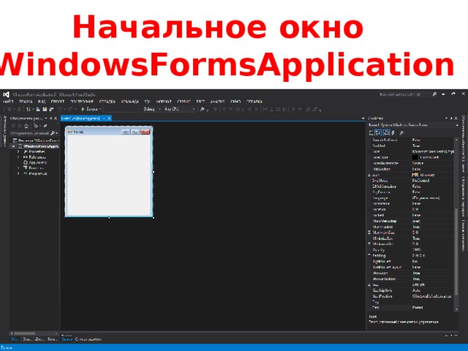Expand the References tree node
Image resolution: width=468 pixels, height=351 pixels.
pos(18,157)
